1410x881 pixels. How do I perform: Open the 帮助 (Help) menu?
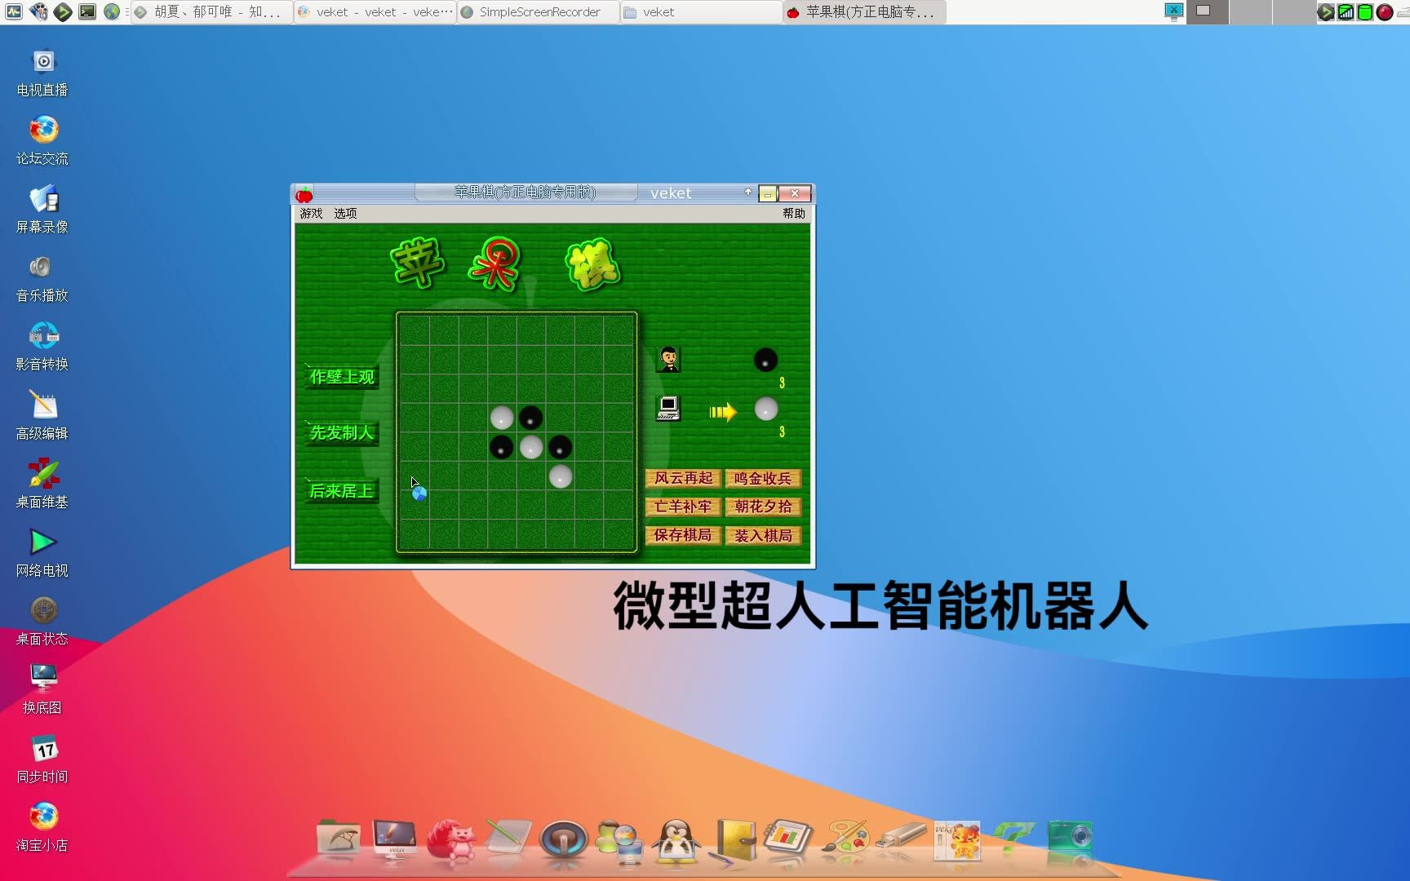point(793,214)
